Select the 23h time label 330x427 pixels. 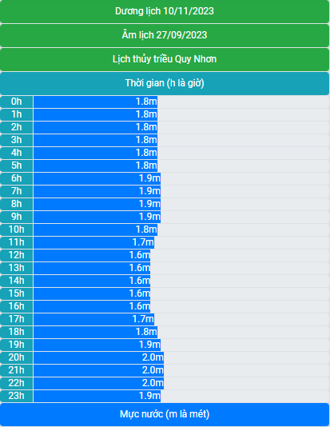[16, 396]
